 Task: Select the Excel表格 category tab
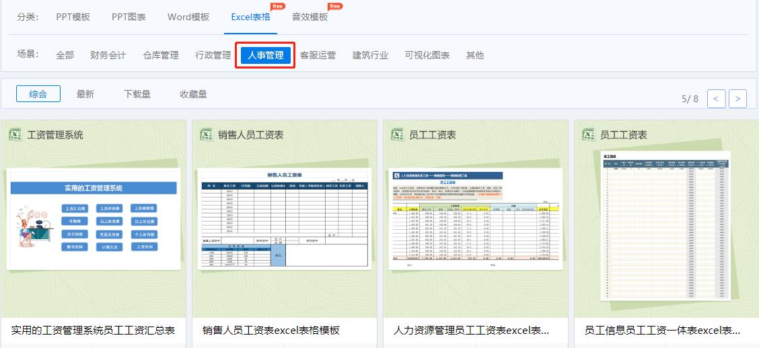[251, 17]
